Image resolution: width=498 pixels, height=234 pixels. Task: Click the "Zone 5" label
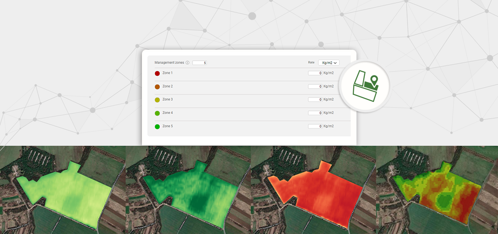pyautogui.click(x=168, y=126)
